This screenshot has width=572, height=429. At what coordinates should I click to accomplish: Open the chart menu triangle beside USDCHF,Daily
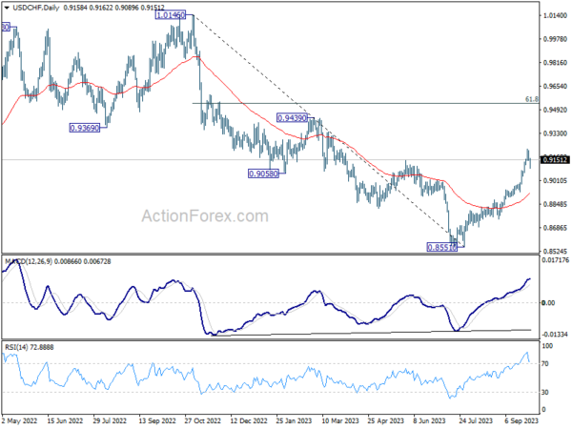pyautogui.click(x=7, y=8)
